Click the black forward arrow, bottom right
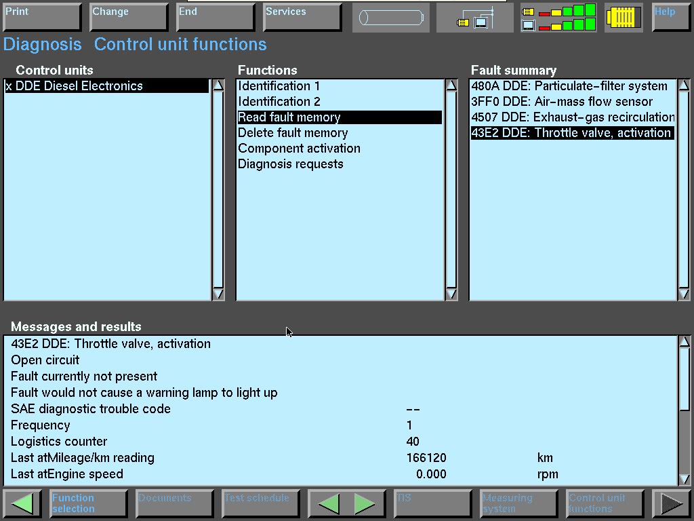 pyautogui.click(x=671, y=503)
